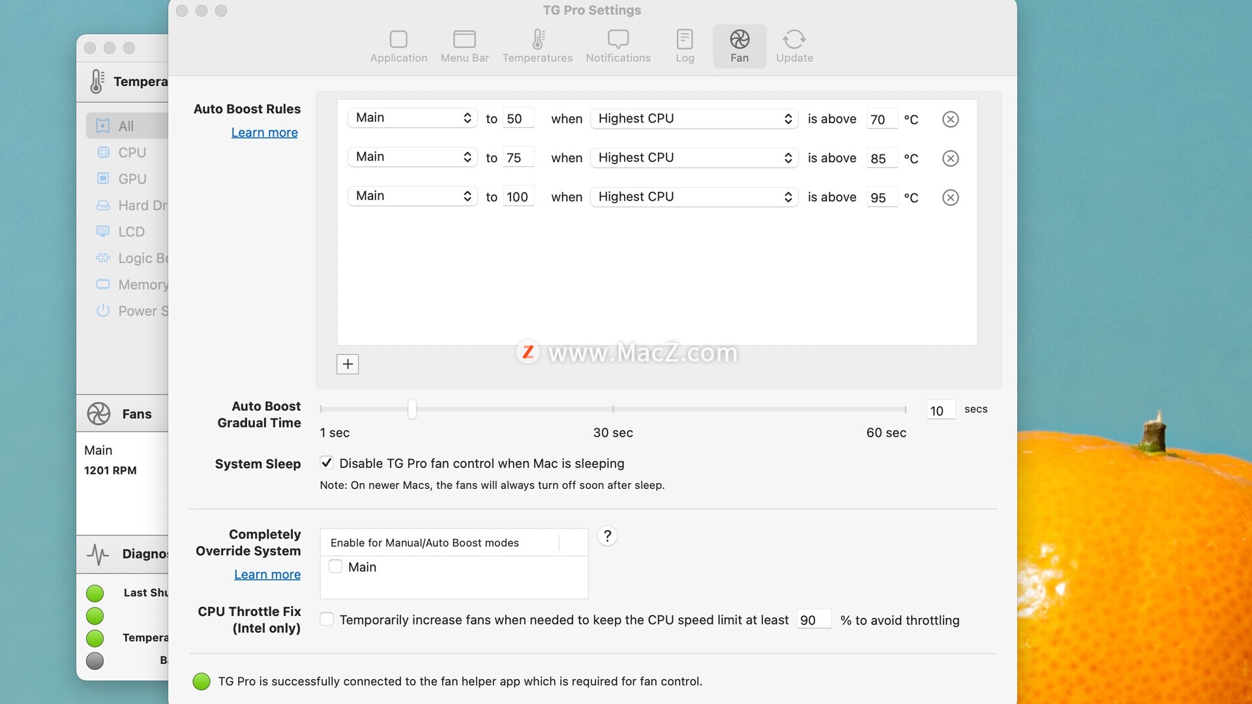Switch to the Notifications settings tab

point(618,46)
